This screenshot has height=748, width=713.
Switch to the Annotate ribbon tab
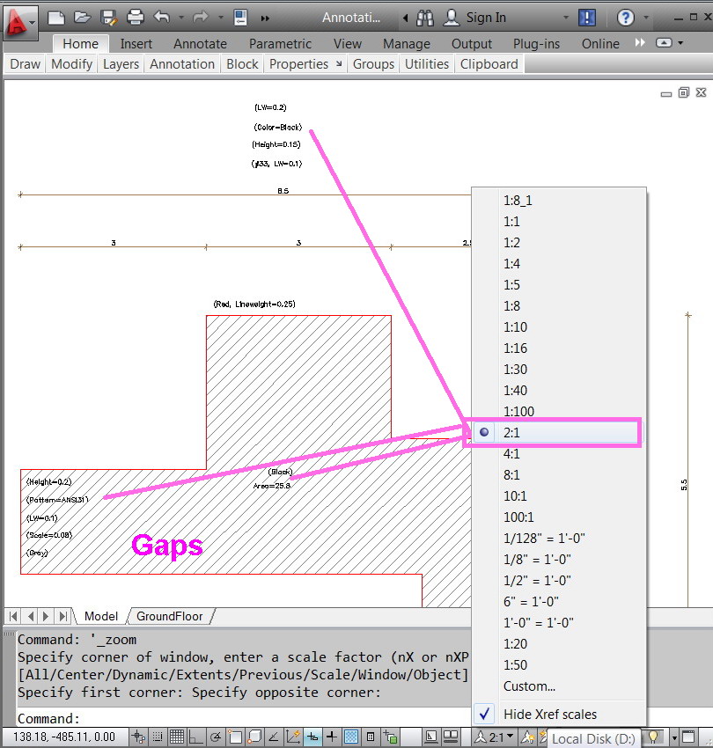(x=200, y=43)
